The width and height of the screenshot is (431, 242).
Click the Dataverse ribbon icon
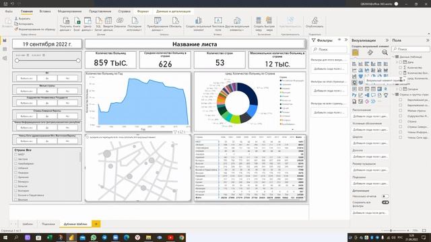tap(120, 21)
